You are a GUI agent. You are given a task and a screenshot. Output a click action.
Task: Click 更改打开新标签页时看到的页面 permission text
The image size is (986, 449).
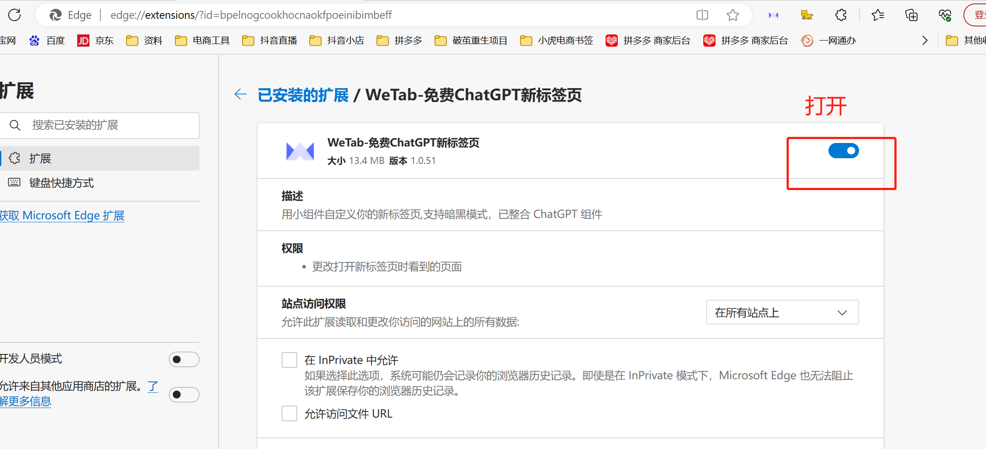point(387,267)
